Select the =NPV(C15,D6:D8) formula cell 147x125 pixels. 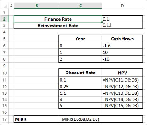pos(122,106)
